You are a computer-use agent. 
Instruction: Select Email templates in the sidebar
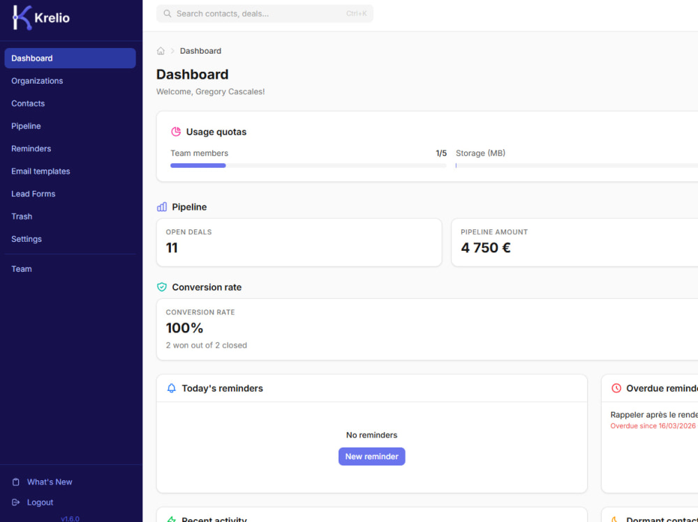[x=70, y=171]
